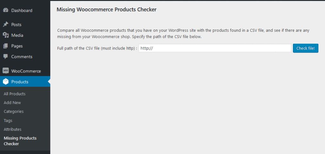Click the Check file! button
Viewport: 325px width, 154px height.
click(x=306, y=48)
